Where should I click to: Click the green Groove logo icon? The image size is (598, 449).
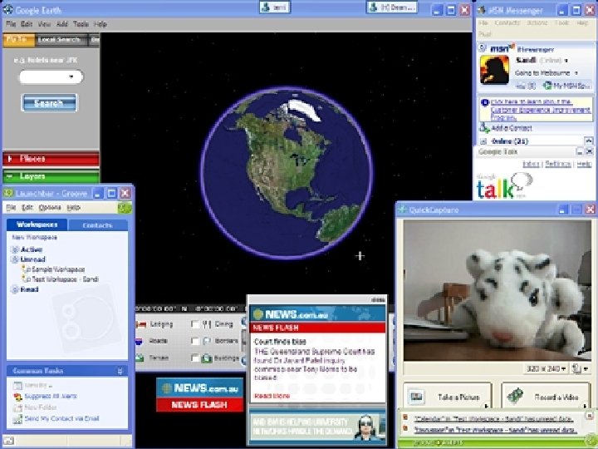(125, 208)
